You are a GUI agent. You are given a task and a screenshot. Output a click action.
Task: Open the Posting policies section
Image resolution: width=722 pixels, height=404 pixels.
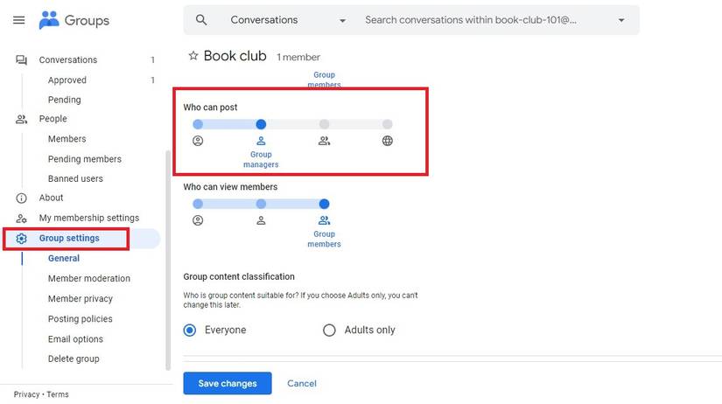click(x=80, y=319)
